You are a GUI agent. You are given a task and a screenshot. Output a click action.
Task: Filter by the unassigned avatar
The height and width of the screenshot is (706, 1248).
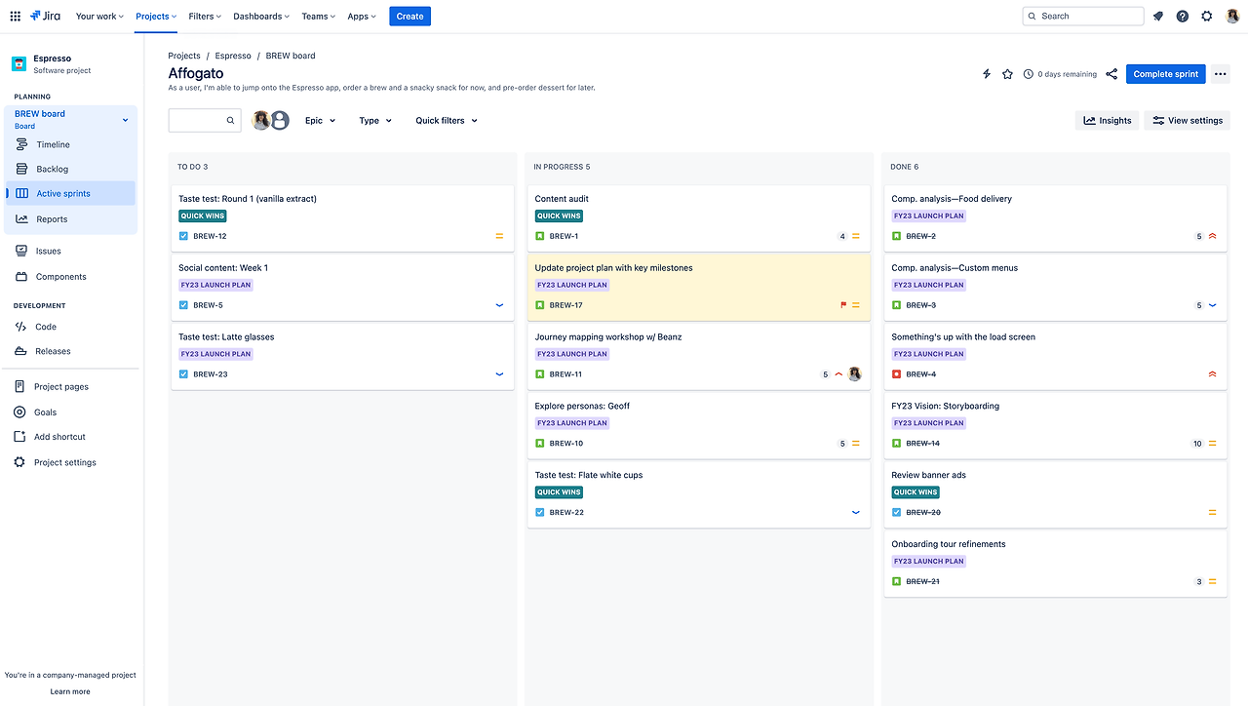pos(280,120)
